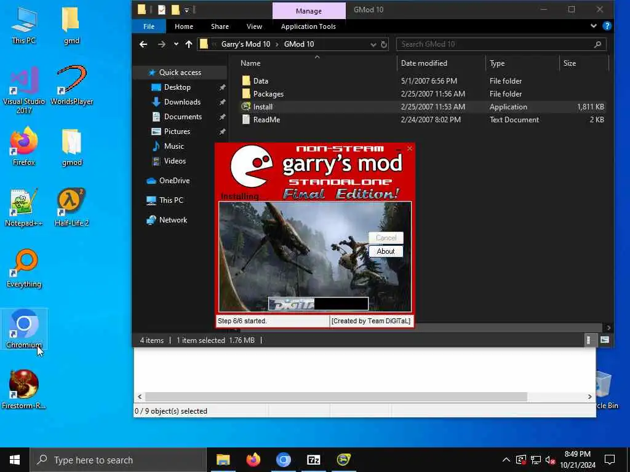The width and height of the screenshot is (630, 472).
Task: Click the muted volume tray icon
Action: [x=550, y=460]
